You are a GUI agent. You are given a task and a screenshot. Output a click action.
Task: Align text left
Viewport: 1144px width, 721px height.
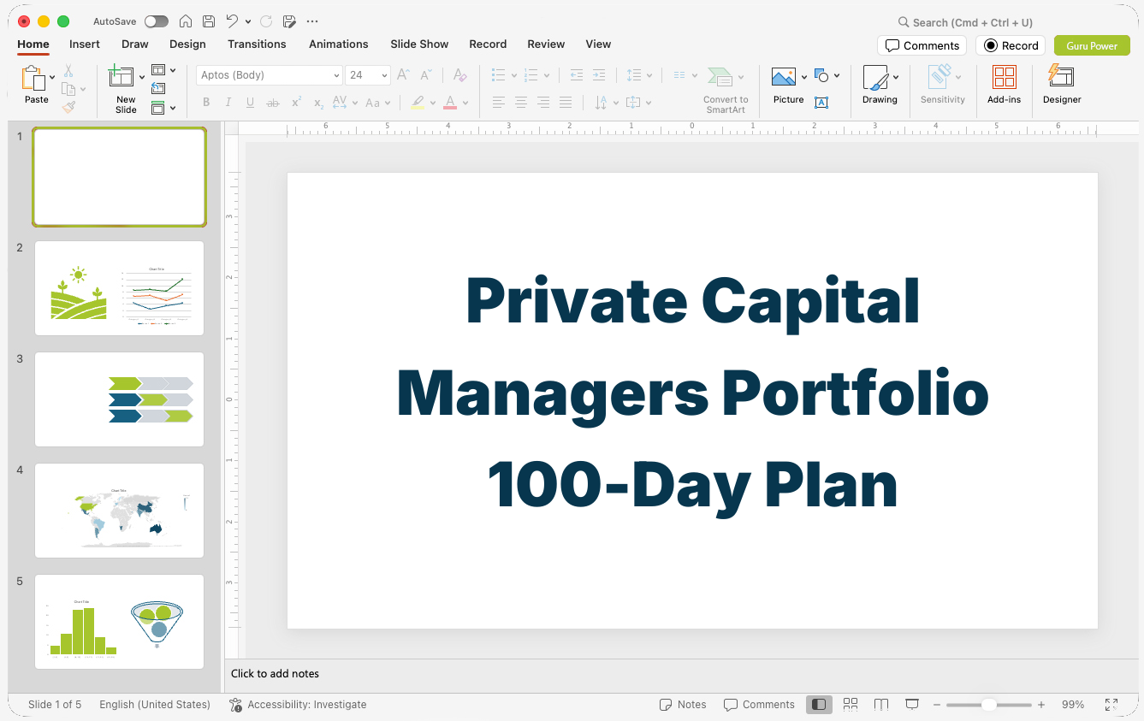[498, 103]
